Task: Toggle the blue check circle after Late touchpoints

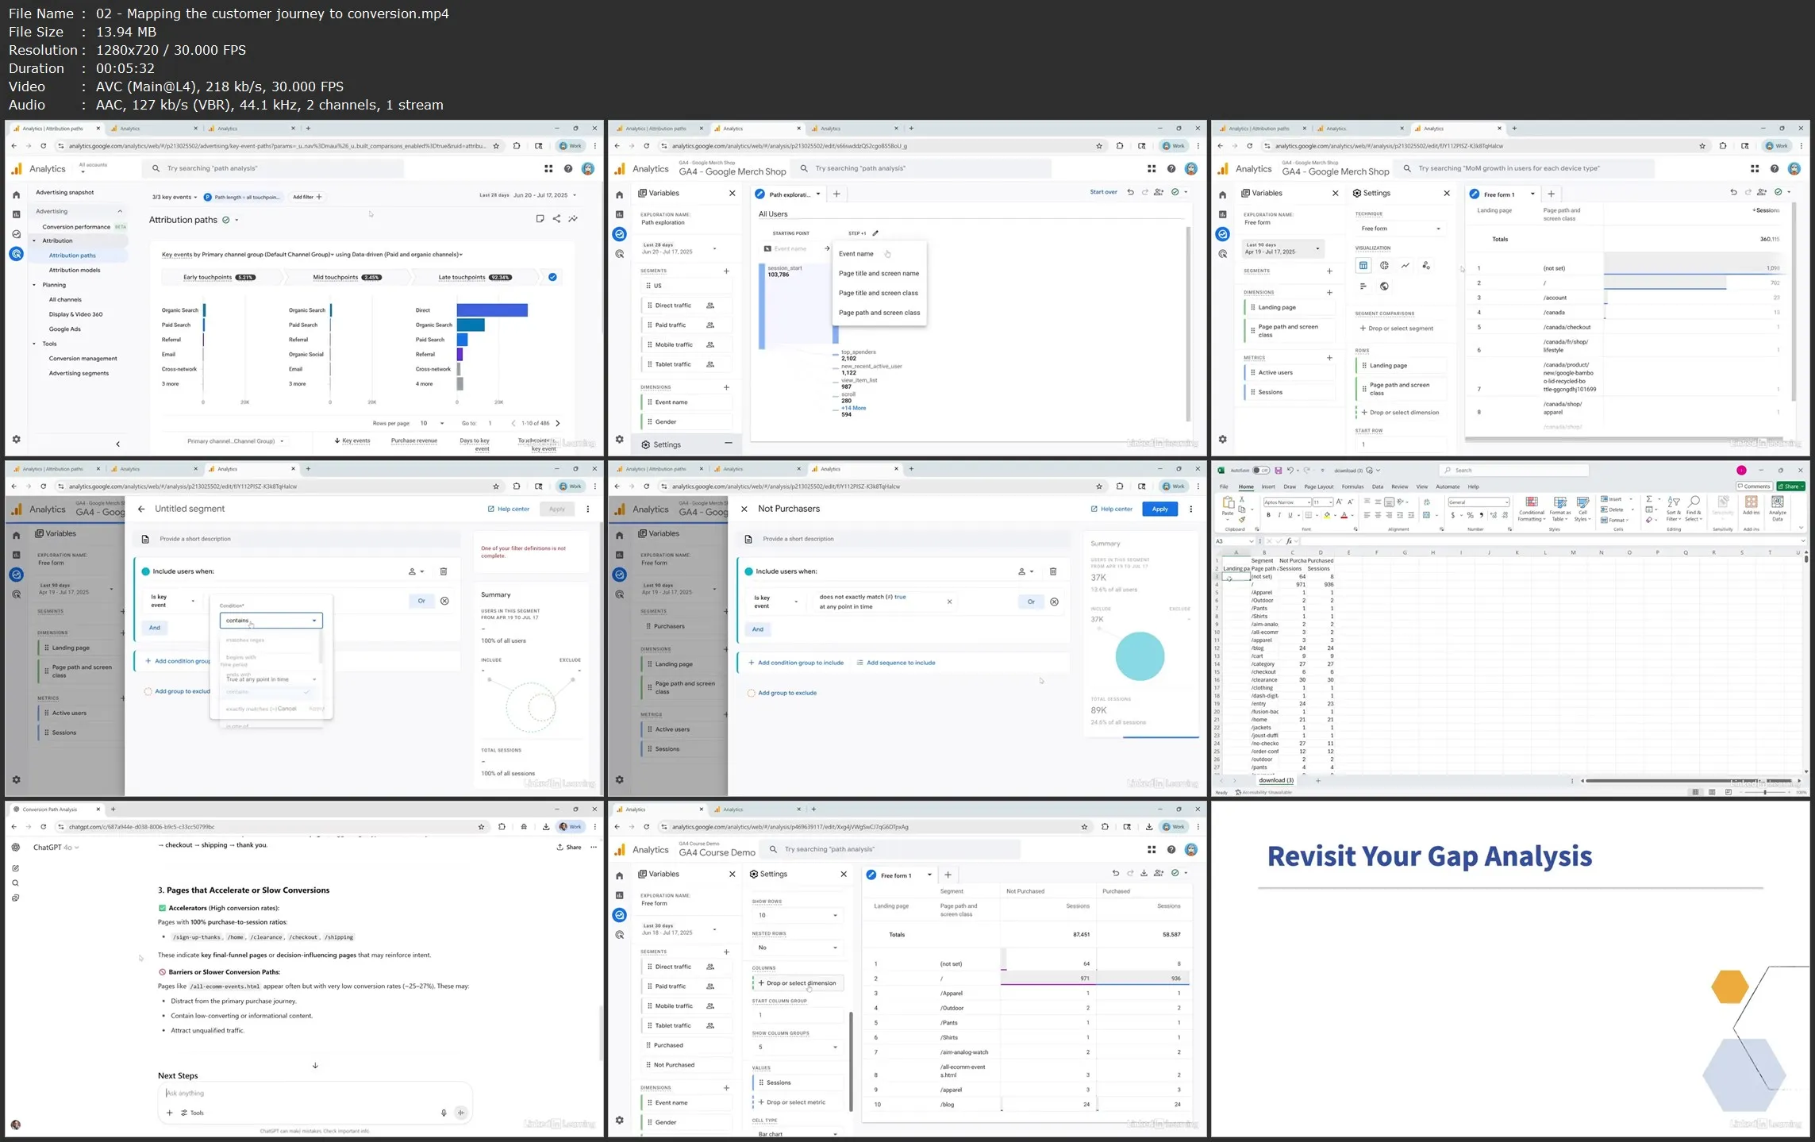Action: tap(552, 277)
